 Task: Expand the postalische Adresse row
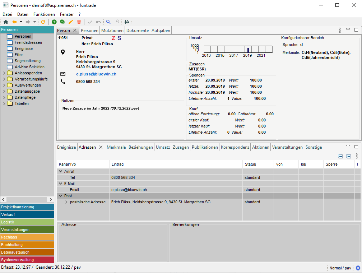pyautogui.click(x=66, y=202)
